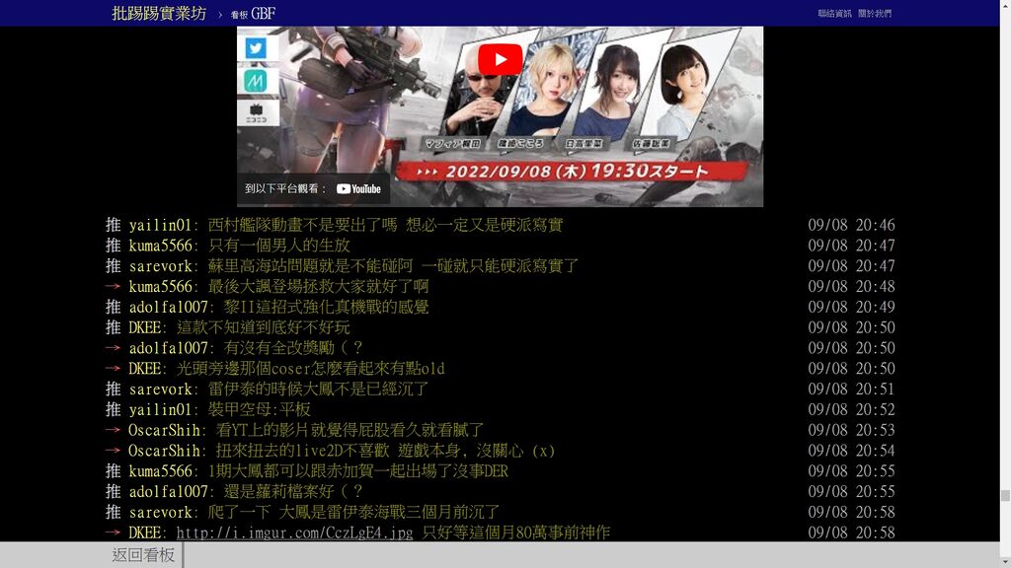Viewport: 1011px width, 568px height.
Task: Click username DKEE on the 這款不知道 comment
Action: point(144,327)
